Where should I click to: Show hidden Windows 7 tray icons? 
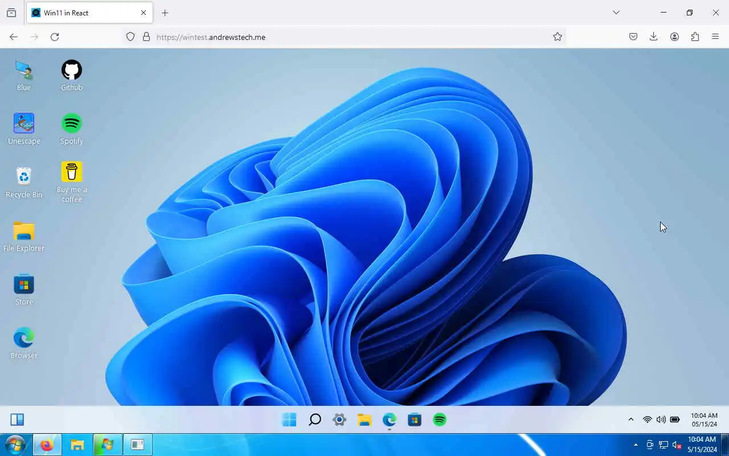(636, 445)
